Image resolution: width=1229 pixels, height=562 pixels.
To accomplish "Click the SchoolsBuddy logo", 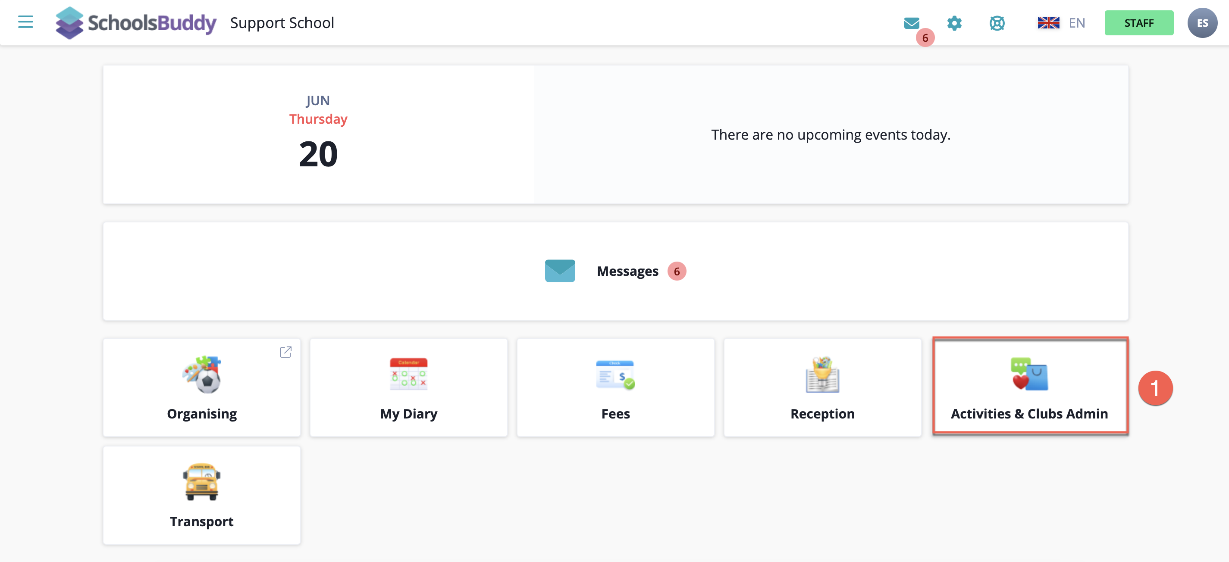I will coord(136,23).
